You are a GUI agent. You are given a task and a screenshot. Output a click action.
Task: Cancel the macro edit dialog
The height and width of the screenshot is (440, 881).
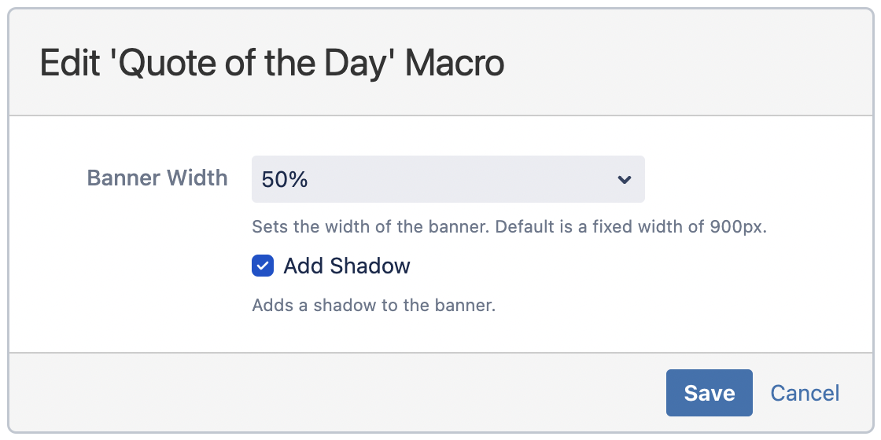[805, 393]
